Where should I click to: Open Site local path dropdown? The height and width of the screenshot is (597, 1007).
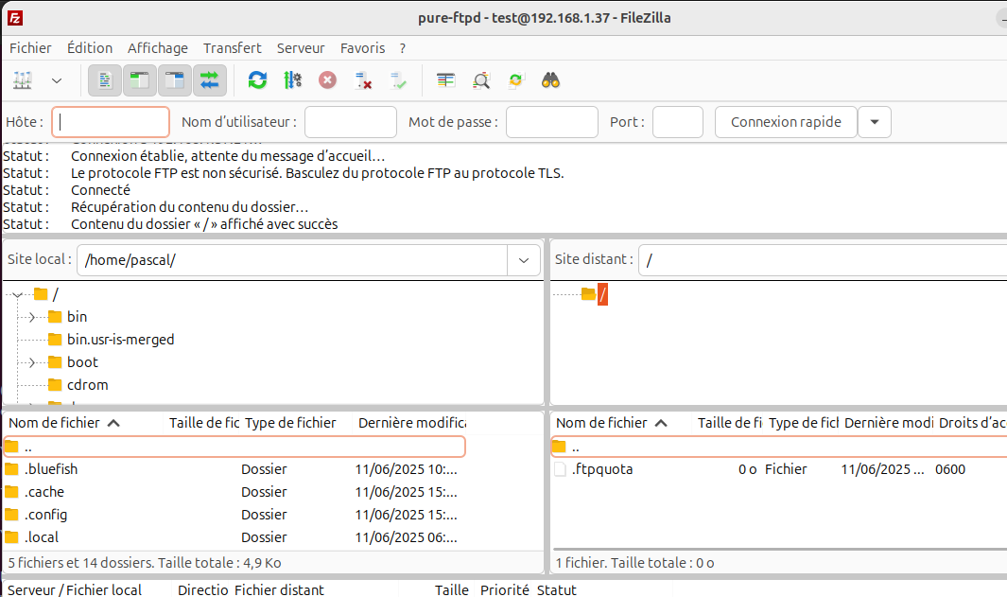524,260
